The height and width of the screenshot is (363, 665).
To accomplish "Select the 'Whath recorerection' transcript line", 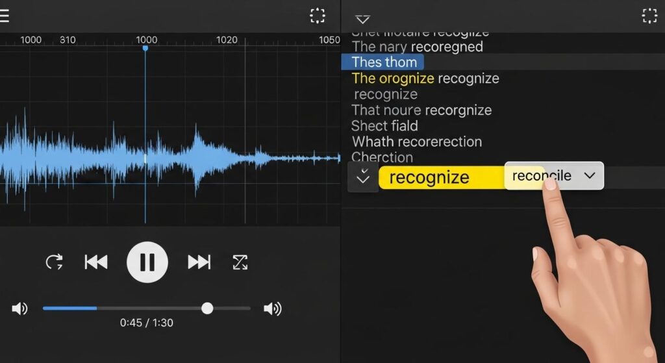I will 416,142.
